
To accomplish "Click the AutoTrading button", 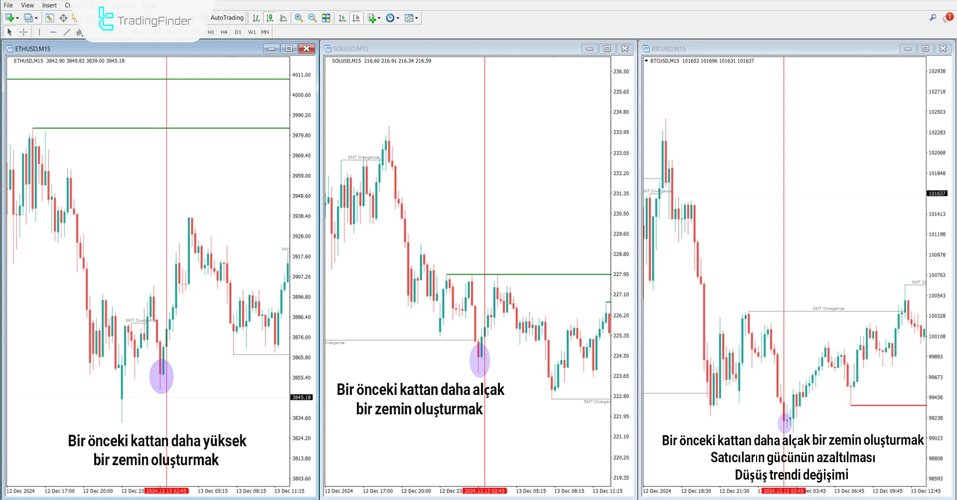I will pos(227,17).
